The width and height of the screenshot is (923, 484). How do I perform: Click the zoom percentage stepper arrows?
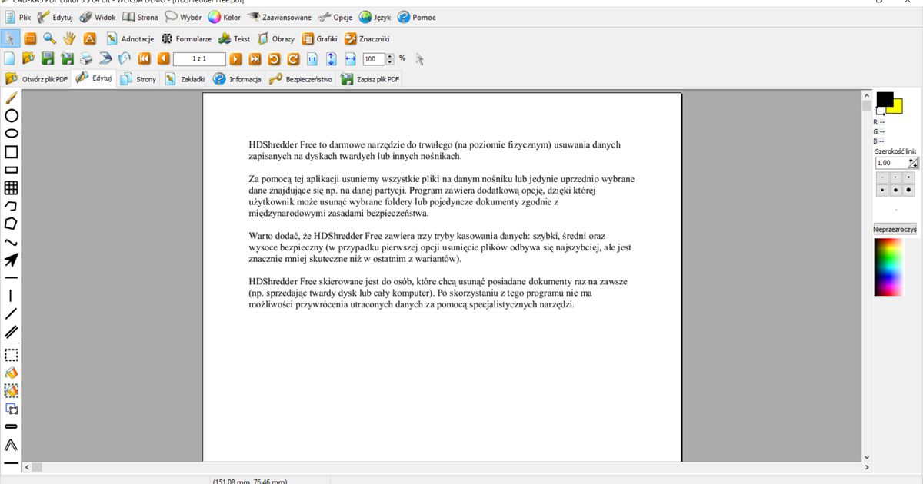coord(390,59)
